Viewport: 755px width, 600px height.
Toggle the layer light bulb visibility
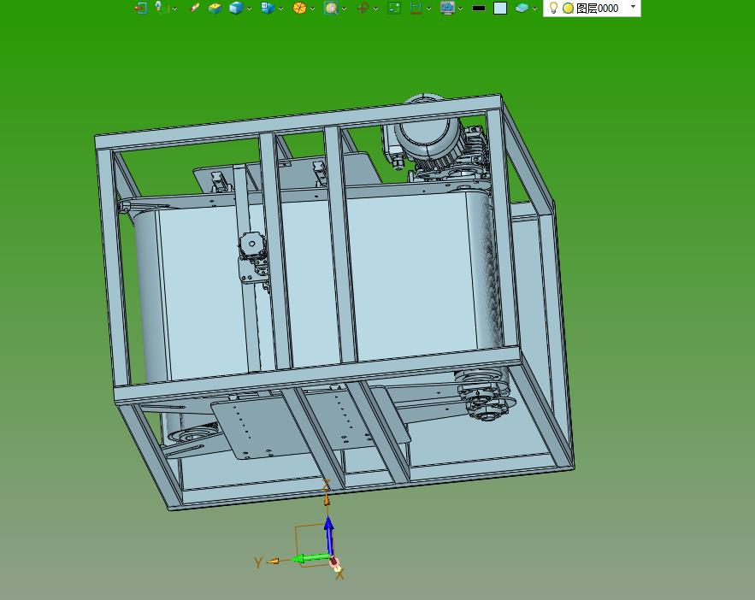[553, 8]
